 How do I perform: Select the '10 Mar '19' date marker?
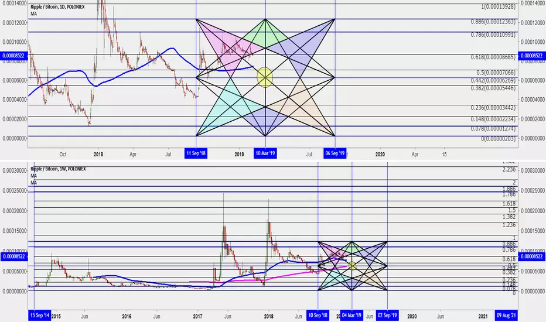[x=265, y=153]
